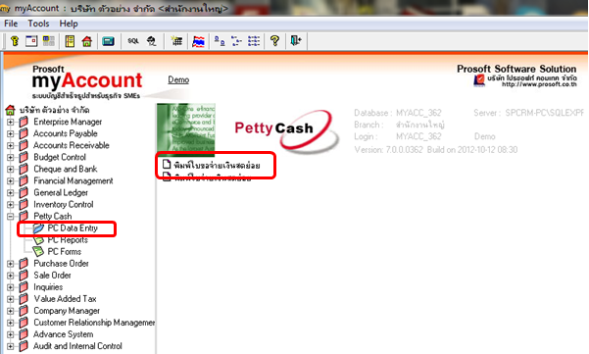The width and height of the screenshot is (589, 354).
Task: Collapse the Petty Cash tree node
Action: (x=11, y=216)
